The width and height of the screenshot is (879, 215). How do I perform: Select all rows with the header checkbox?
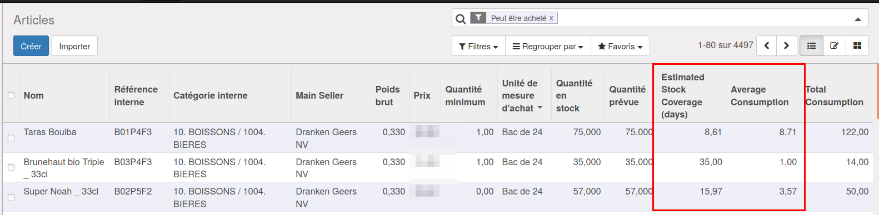(x=11, y=95)
